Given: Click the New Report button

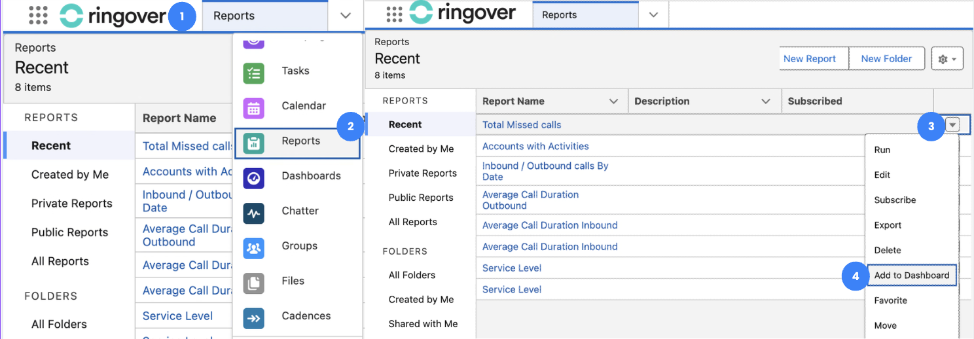Looking at the screenshot, I should tap(810, 59).
